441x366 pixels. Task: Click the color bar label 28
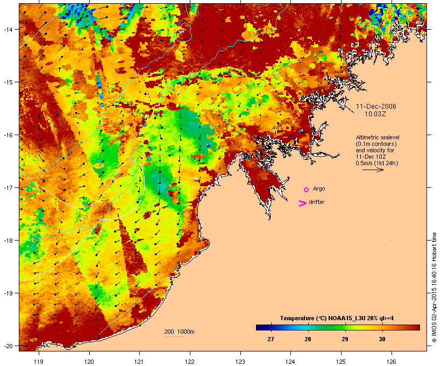click(x=308, y=339)
